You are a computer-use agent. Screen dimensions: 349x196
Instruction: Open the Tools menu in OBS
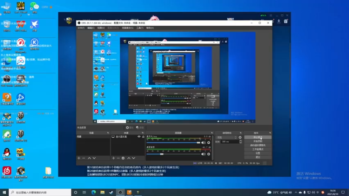coord(140,28)
